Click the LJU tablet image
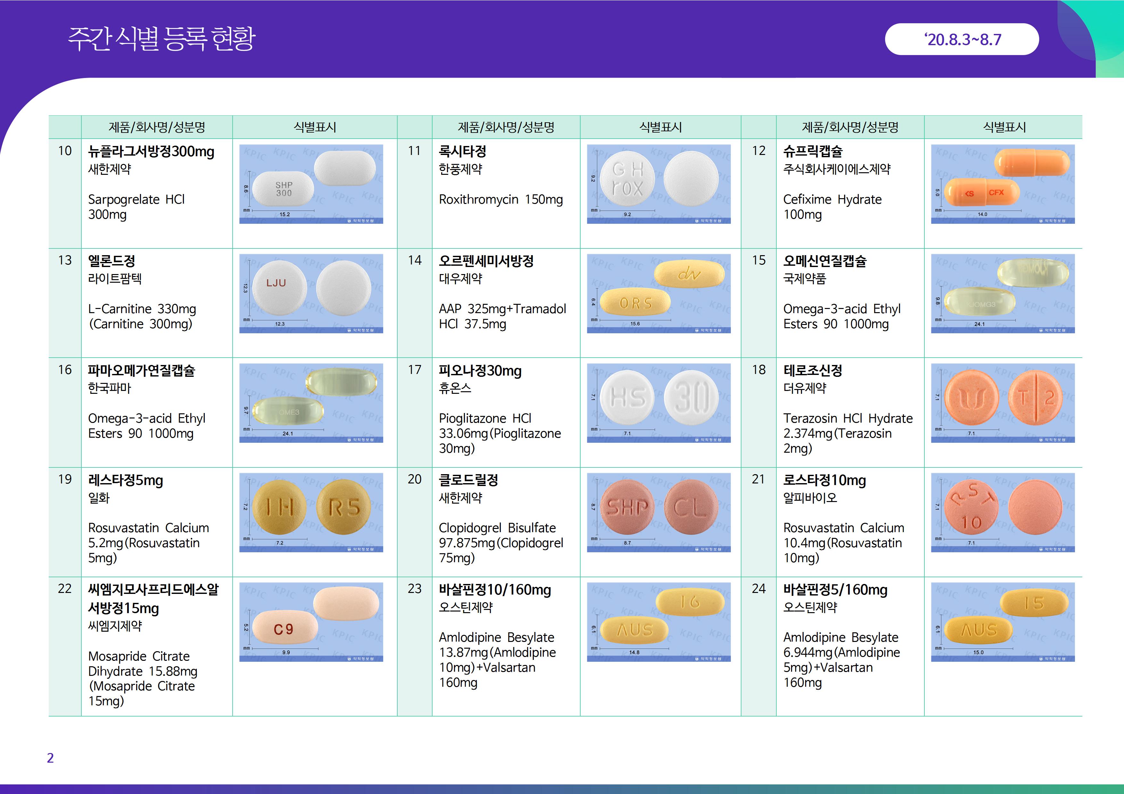Screen dimensions: 1124x794 (311, 294)
